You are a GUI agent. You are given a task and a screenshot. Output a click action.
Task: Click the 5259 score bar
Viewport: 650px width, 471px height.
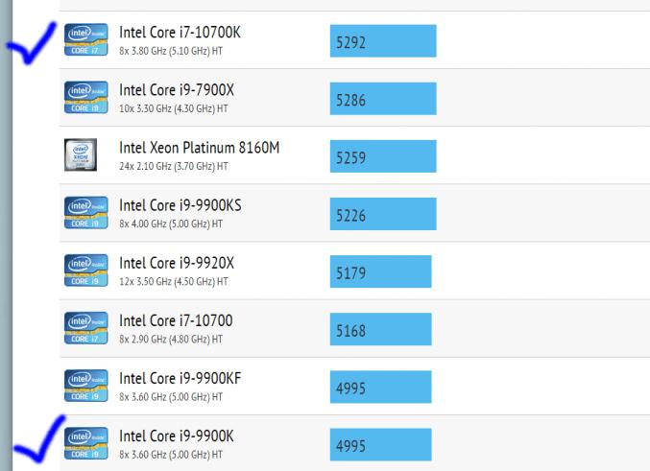pos(382,156)
